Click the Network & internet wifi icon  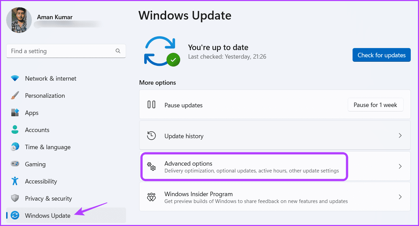click(x=15, y=79)
